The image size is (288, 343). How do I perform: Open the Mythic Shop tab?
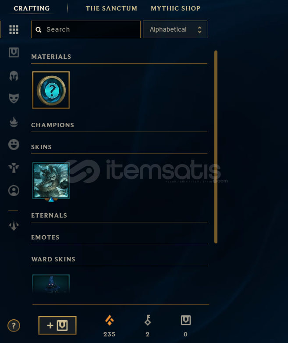(175, 8)
